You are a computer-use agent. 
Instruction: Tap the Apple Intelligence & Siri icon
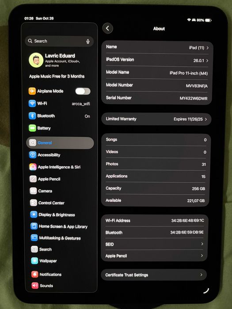tap(33, 167)
